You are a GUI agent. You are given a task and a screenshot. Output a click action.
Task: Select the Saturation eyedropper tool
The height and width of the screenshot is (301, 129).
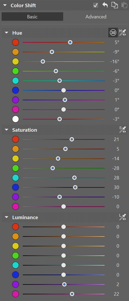(x=123, y=130)
